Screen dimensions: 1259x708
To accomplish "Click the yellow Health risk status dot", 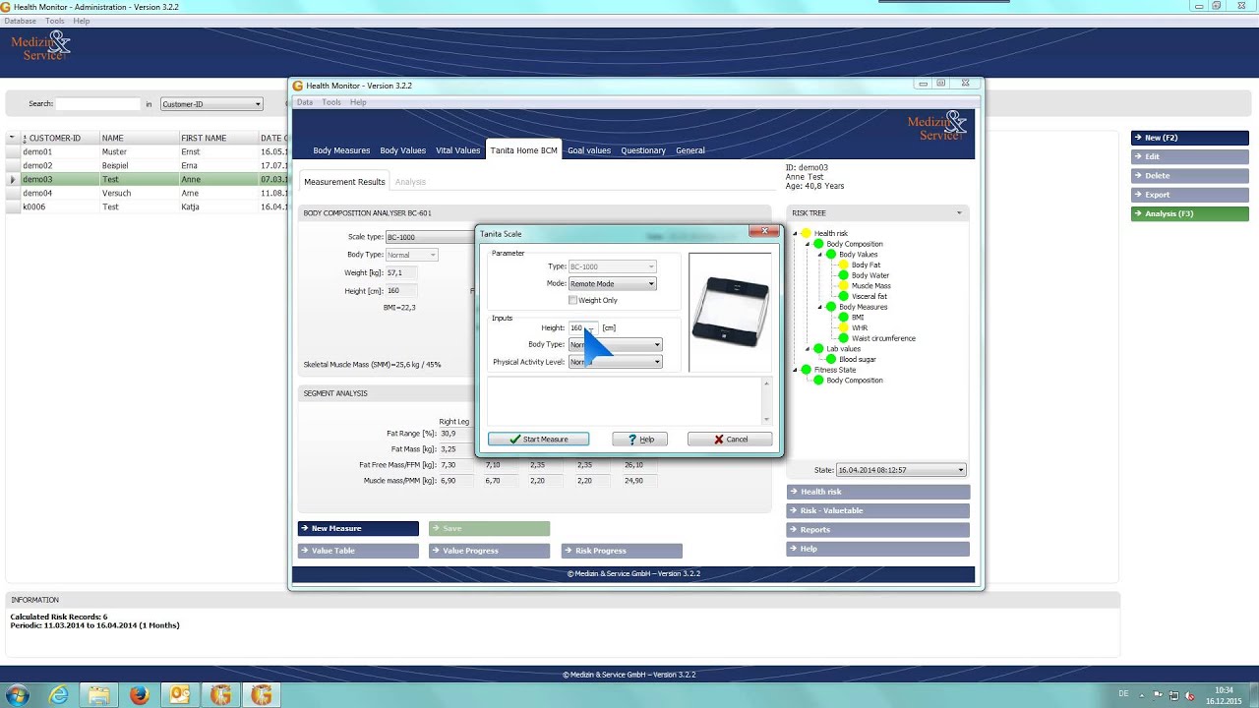I will 806,234.
